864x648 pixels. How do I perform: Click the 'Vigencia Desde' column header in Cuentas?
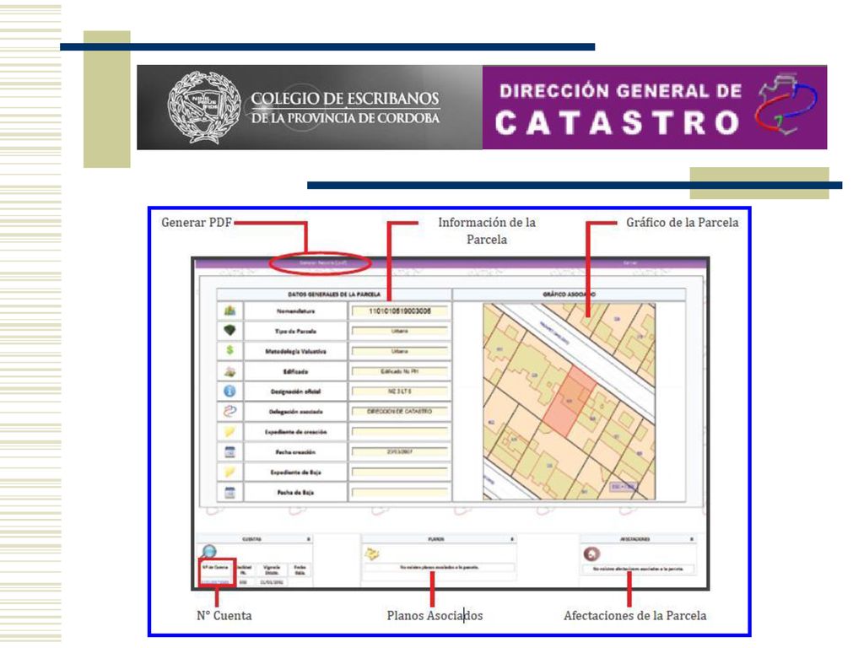coord(272,570)
